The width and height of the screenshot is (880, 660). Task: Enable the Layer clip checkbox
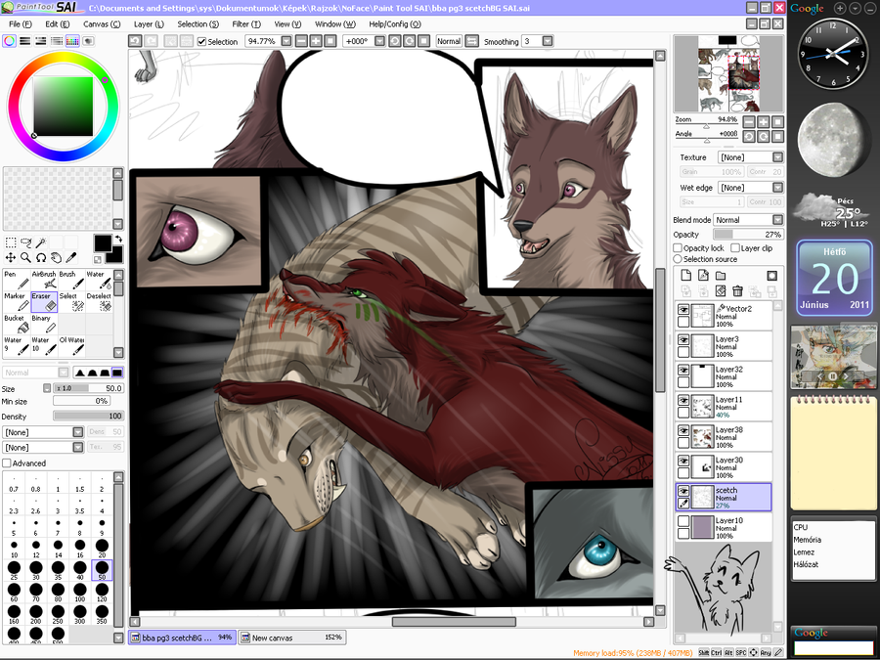[x=735, y=248]
